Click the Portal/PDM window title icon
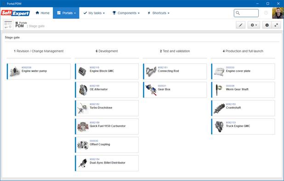 (x=4, y=4)
